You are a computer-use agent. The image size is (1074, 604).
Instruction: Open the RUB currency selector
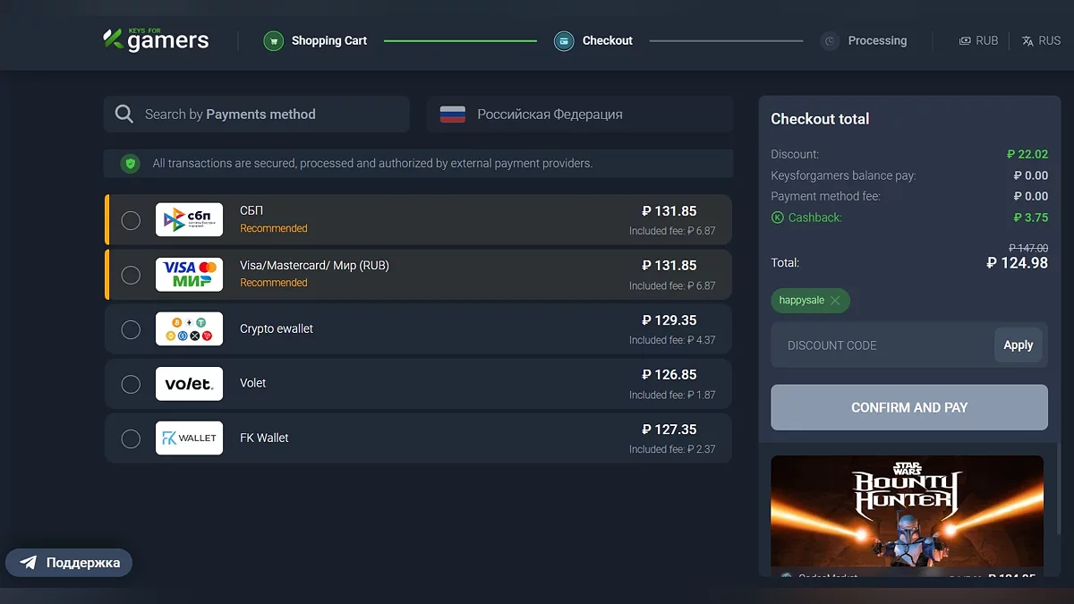pyautogui.click(x=978, y=41)
